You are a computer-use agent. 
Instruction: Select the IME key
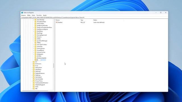36,89
